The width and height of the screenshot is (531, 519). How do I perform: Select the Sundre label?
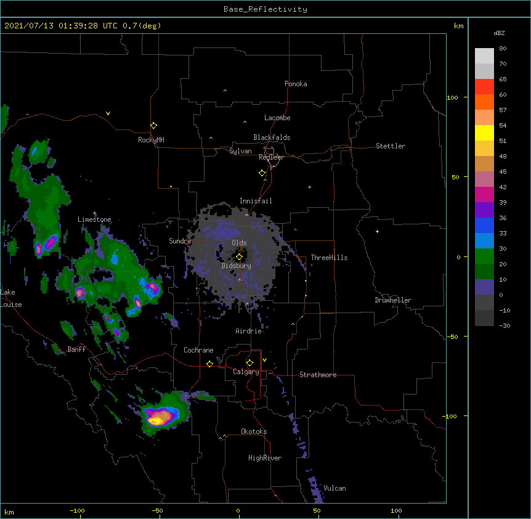(x=180, y=241)
